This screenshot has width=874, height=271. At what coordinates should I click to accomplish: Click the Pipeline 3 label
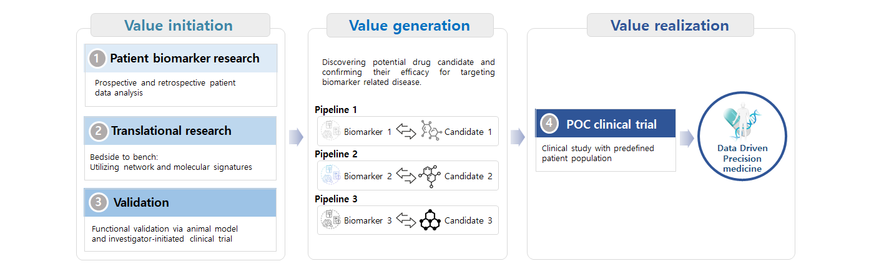pyautogui.click(x=336, y=199)
